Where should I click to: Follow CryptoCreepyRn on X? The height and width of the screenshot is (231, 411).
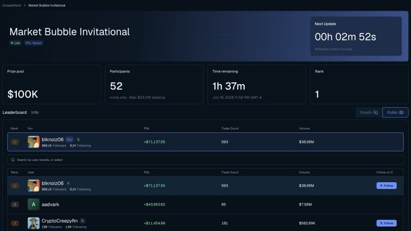386,223
